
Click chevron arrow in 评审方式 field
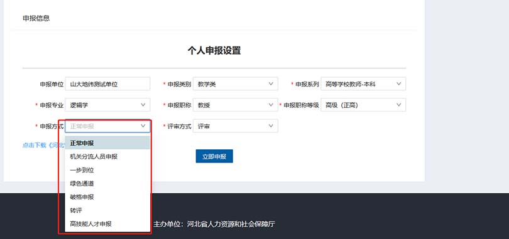[271, 126]
